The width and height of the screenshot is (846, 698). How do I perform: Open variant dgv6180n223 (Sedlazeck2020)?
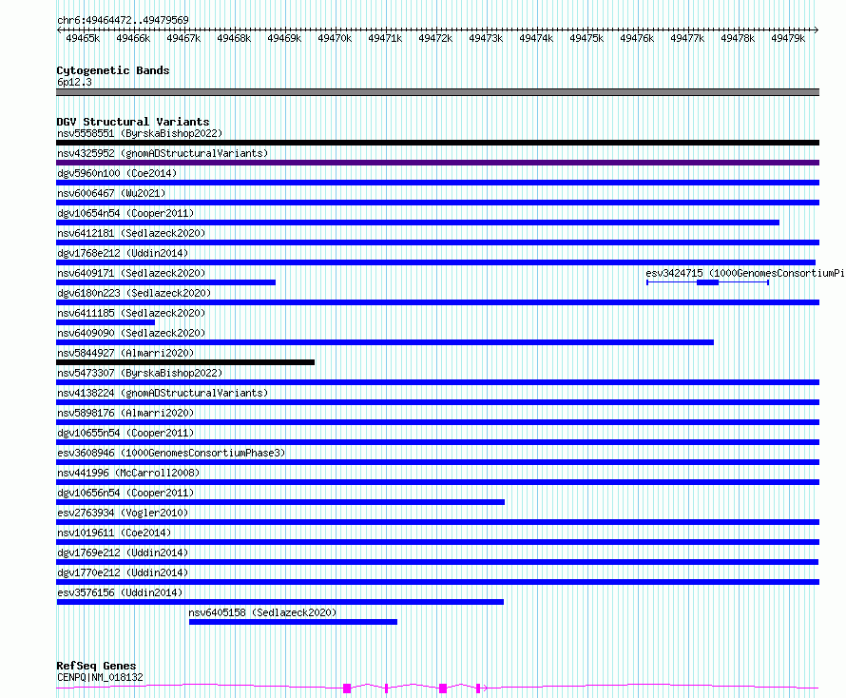pos(134,293)
